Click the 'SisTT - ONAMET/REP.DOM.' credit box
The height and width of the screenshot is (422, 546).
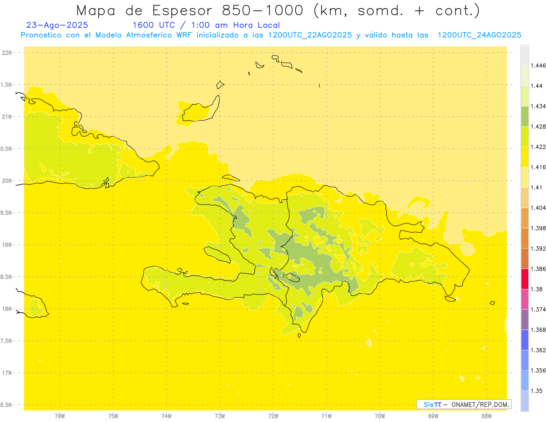[464, 404]
